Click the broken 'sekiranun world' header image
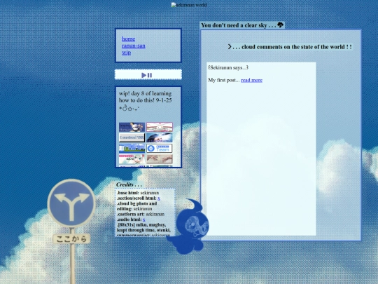 pyautogui.click(x=189, y=5)
